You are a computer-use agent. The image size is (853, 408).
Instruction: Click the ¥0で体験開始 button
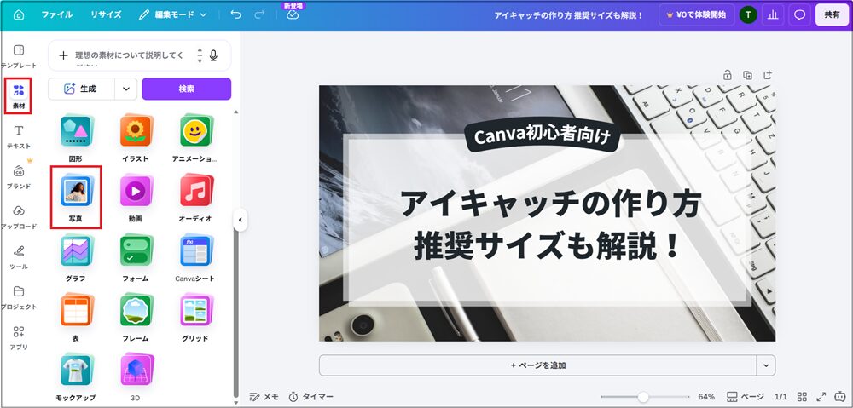696,15
